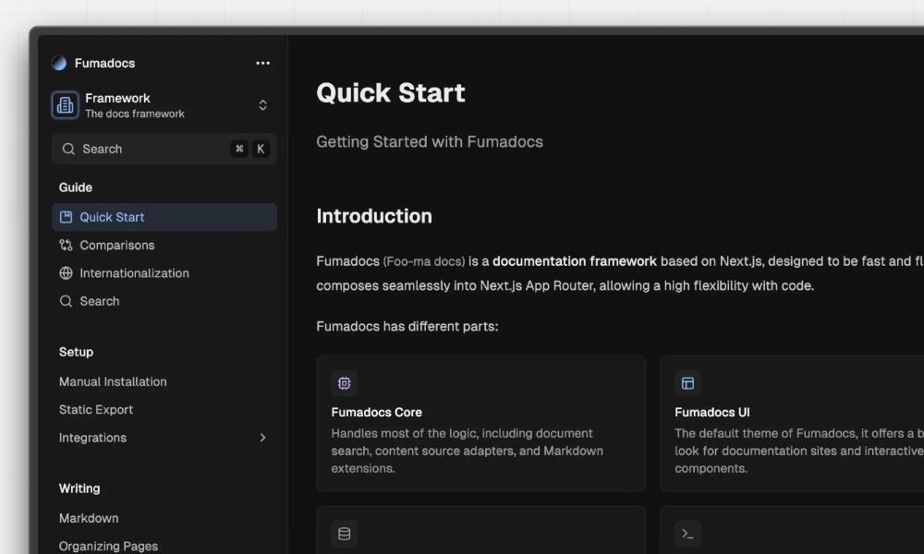This screenshot has height=554, width=924.
Task: Click the 'documentation framework' bold text
Action: click(x=575, y=261)
